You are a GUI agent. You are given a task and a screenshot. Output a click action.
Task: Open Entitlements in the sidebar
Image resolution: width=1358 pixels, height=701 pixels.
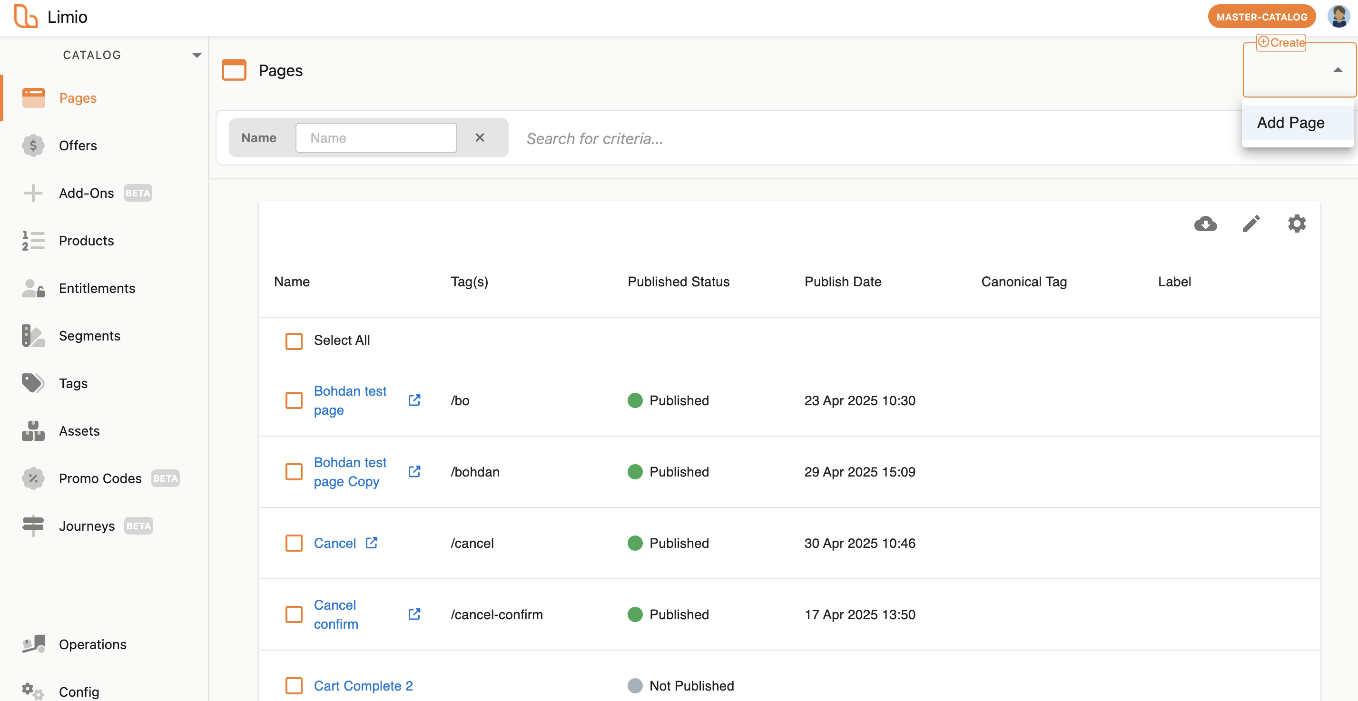(x=97, y=288)
